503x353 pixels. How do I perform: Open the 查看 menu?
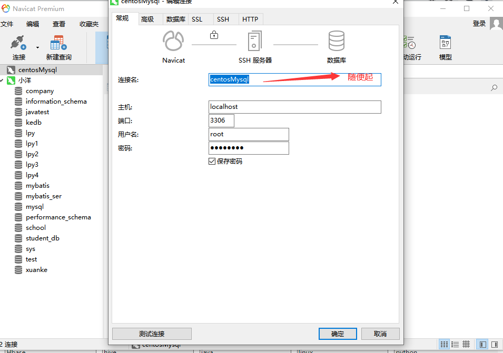[x=58, y=24]
